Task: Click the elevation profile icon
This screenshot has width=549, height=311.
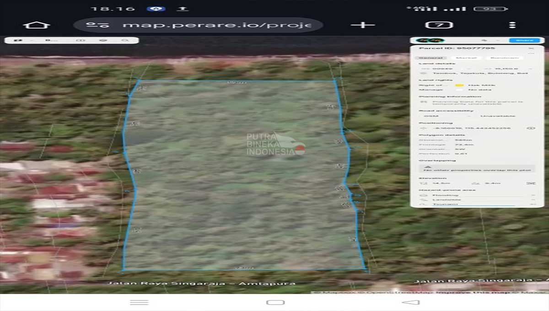Action: point(530,183)
